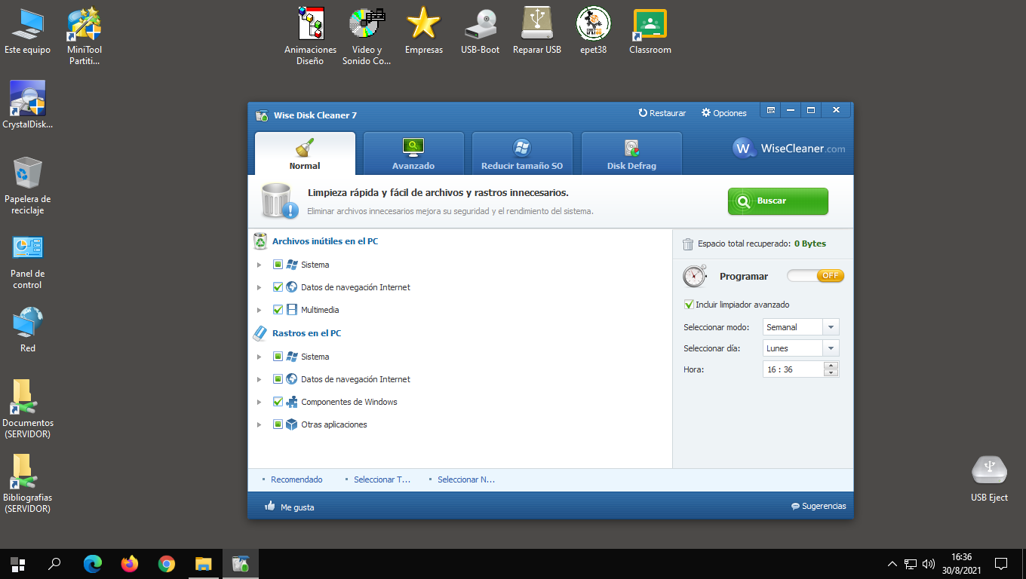Expand Componentes de Windows node
This screenshot has width=1026, height=579.
coord(259,402)
